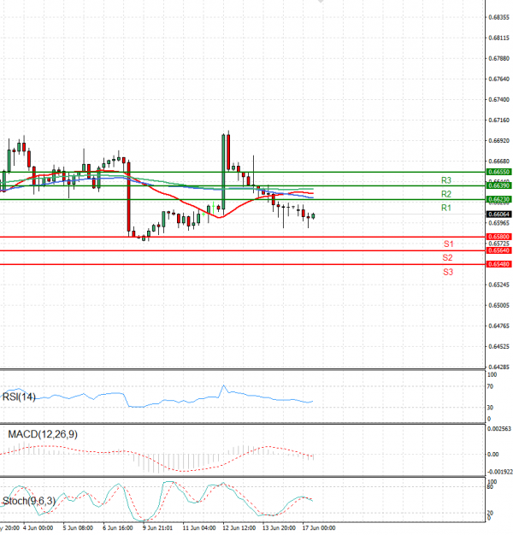Click the 9 Jun 21:01 time label
The width and height of the screenshot is (513, 535).
coord(157,528)
